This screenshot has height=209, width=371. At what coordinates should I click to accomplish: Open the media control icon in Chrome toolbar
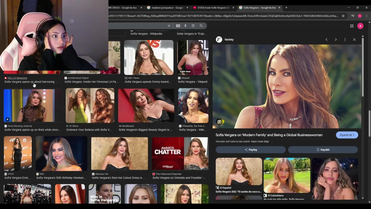[x=353, y=16]
